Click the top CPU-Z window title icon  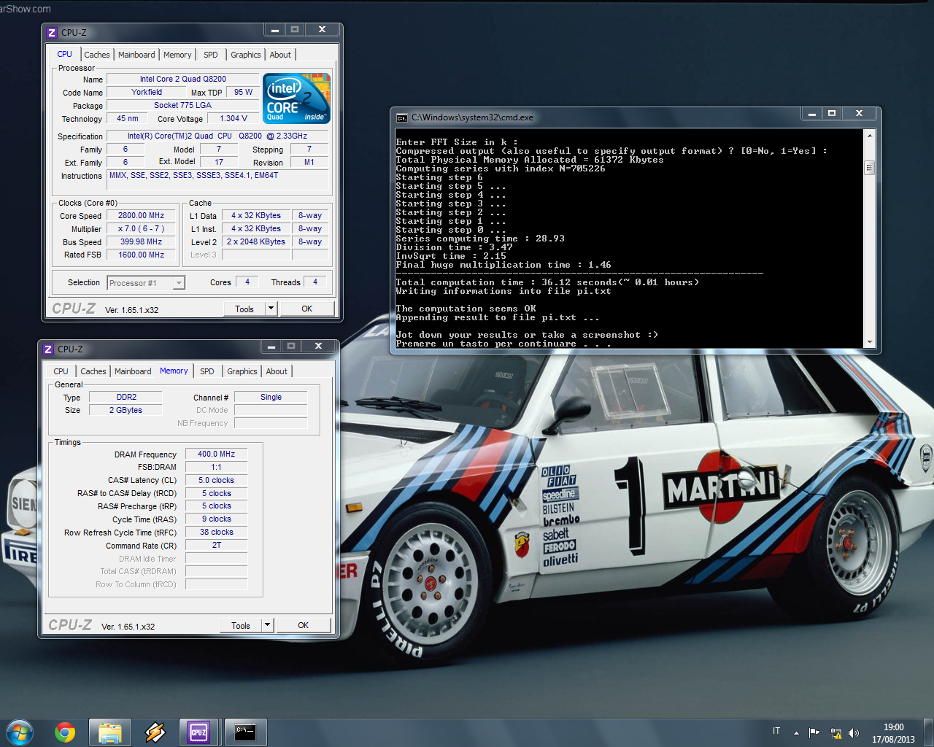point(52,33)
